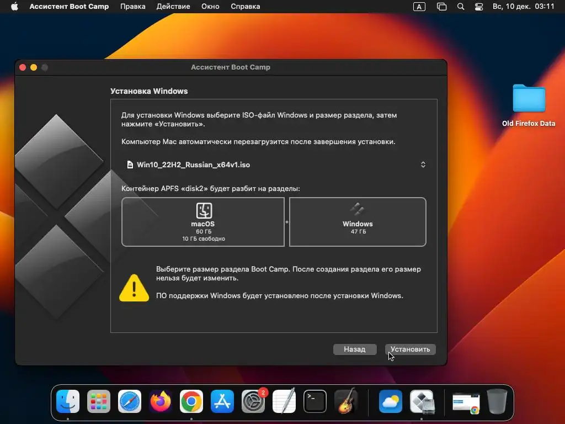The width and height of the screenshot is (565, 424).
Task: Click the Установка Windows heading
Action: (149, 91)
